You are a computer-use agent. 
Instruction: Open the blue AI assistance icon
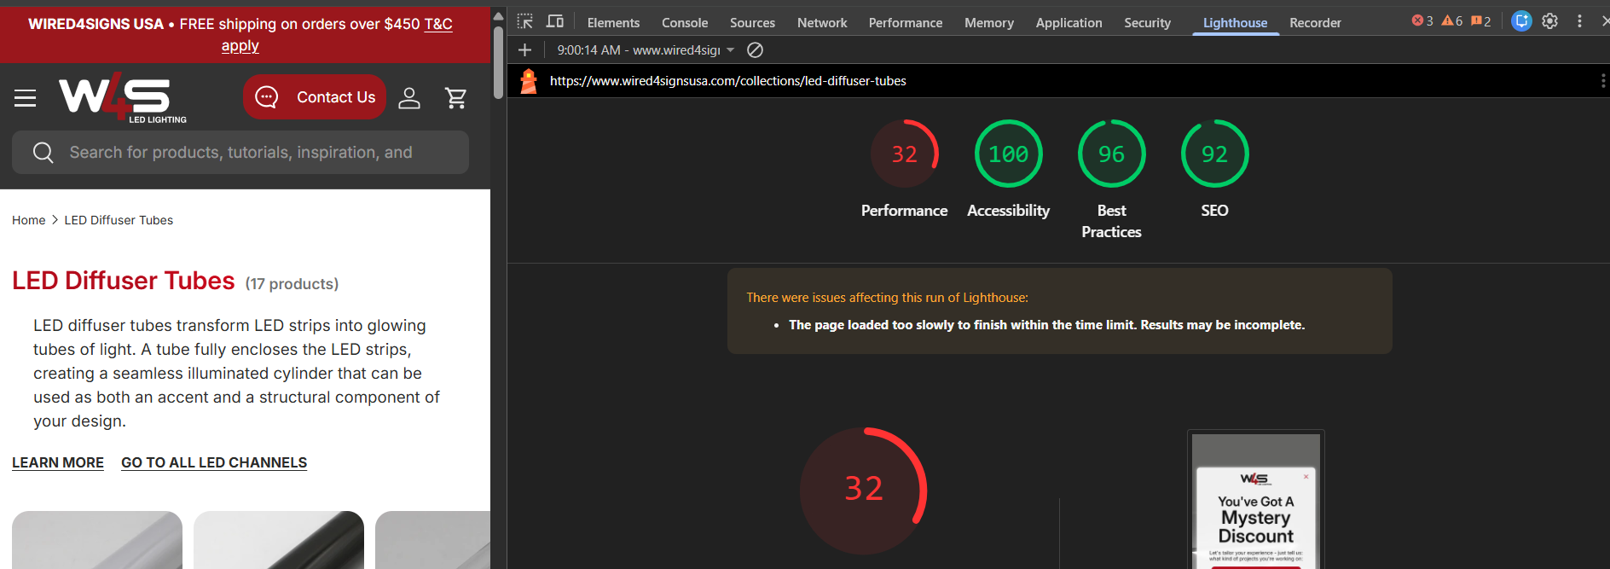[x=1521, y=21]
